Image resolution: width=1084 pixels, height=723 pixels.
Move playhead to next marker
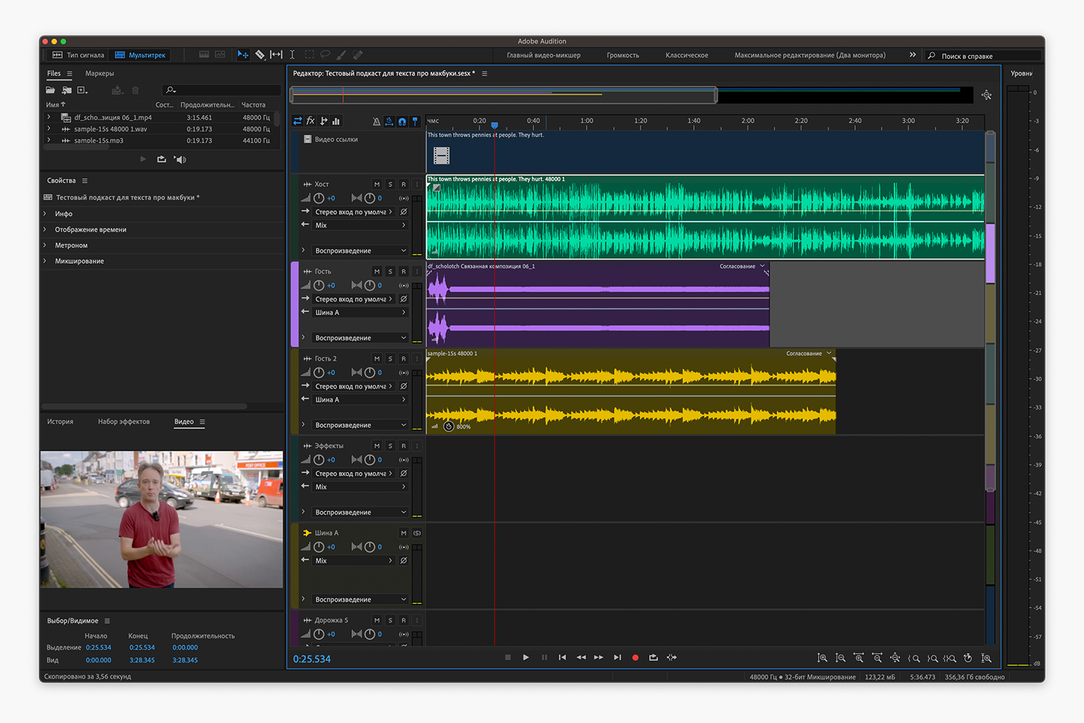tap(618, 657)
